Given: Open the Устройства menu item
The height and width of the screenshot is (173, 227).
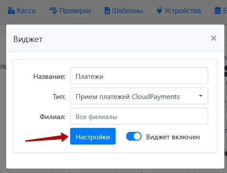Looking at the screenshot, I should point(179,11).
